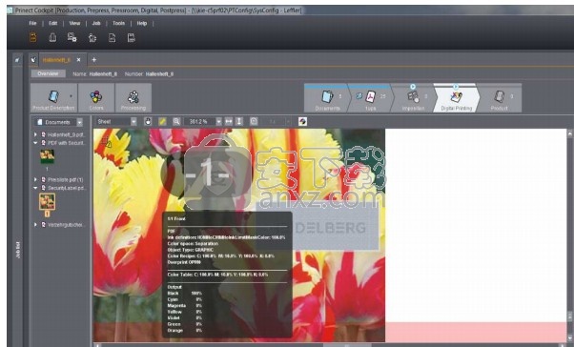Open the Colors section
574x347 pixels.
[x=96, y=98]
